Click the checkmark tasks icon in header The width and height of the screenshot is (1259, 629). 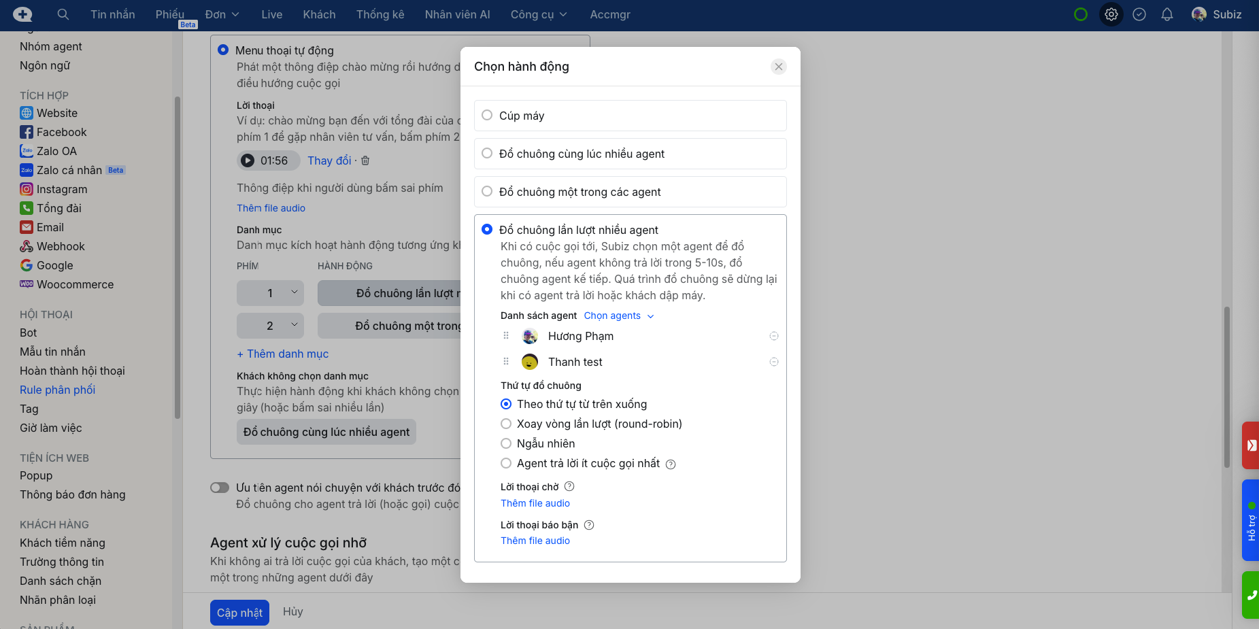[x=1139, y=14]
